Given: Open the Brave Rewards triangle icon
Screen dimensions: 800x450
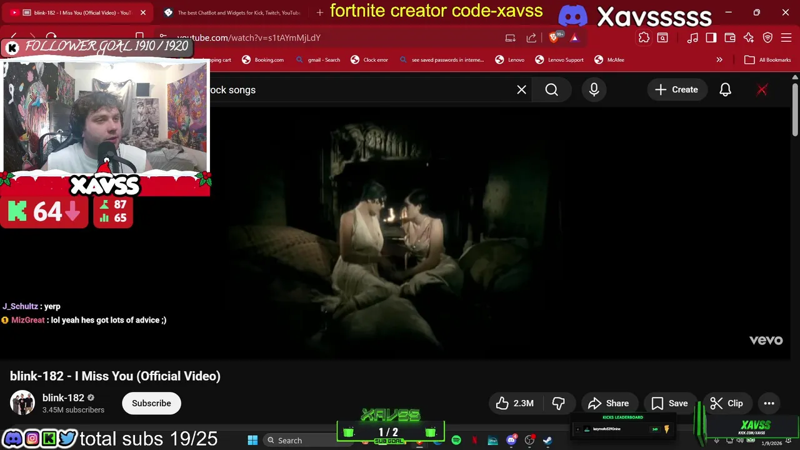Looking at the screenshot, I should pyautogui.click(x=574, y=38).
